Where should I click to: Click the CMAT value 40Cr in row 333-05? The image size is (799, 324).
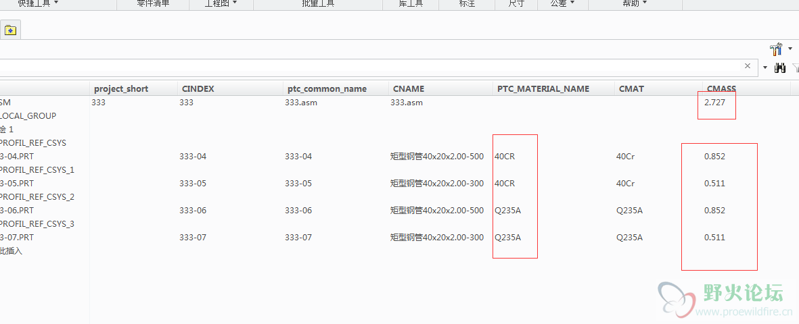click(x=626, y=184)
